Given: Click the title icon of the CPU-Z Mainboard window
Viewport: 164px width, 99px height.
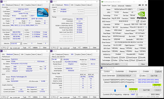Looking at the screenshot, I should (1, 51).
